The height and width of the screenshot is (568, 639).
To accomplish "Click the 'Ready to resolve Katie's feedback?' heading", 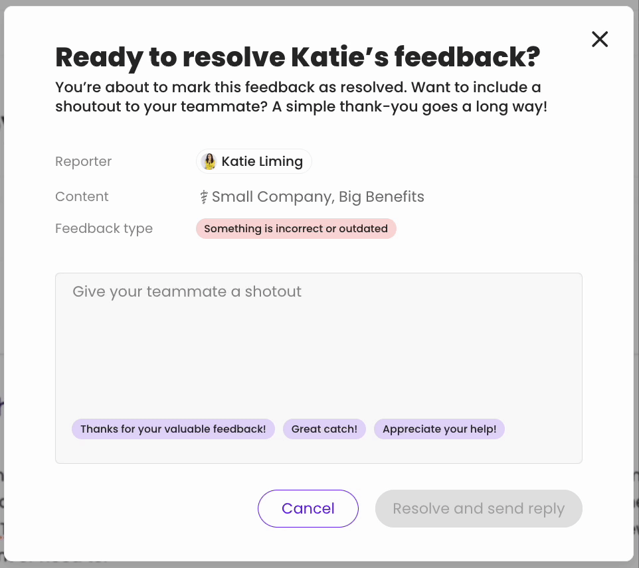I will pyautogui.click(x=297, y=58).
